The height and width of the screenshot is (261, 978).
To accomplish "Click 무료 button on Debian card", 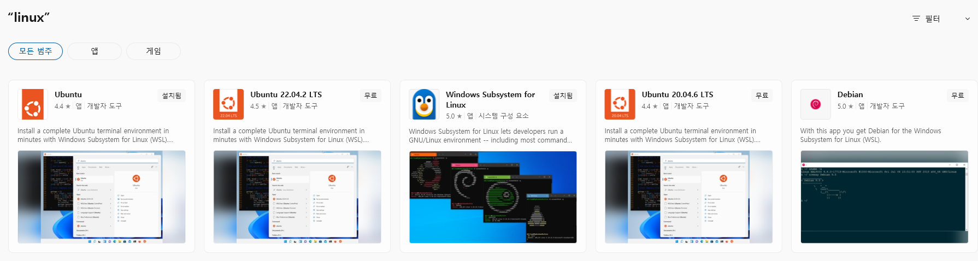I will (x=957, y=96).
